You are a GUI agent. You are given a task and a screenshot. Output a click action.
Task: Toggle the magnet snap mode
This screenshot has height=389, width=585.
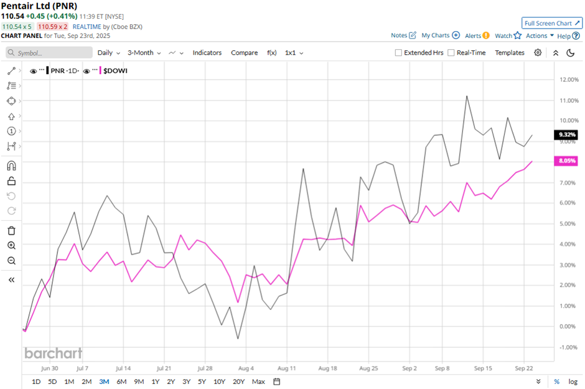click(11, 166)
